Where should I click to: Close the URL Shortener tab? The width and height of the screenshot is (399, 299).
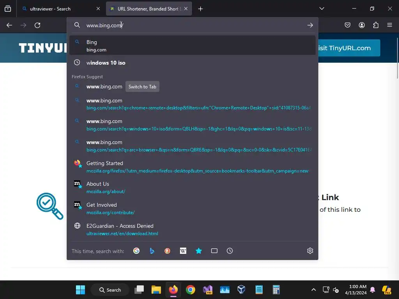point(186,9)
